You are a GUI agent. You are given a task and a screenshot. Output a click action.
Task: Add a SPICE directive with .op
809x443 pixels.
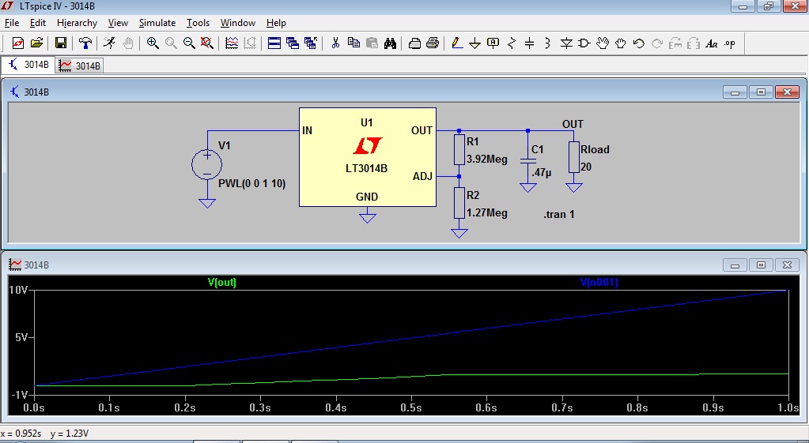pos(730,43)
